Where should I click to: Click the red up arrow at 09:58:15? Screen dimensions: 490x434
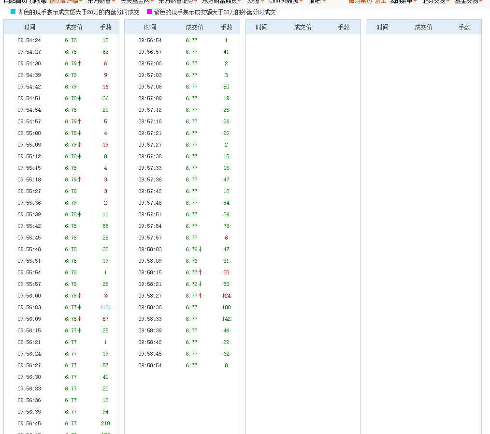pos(201,272)
